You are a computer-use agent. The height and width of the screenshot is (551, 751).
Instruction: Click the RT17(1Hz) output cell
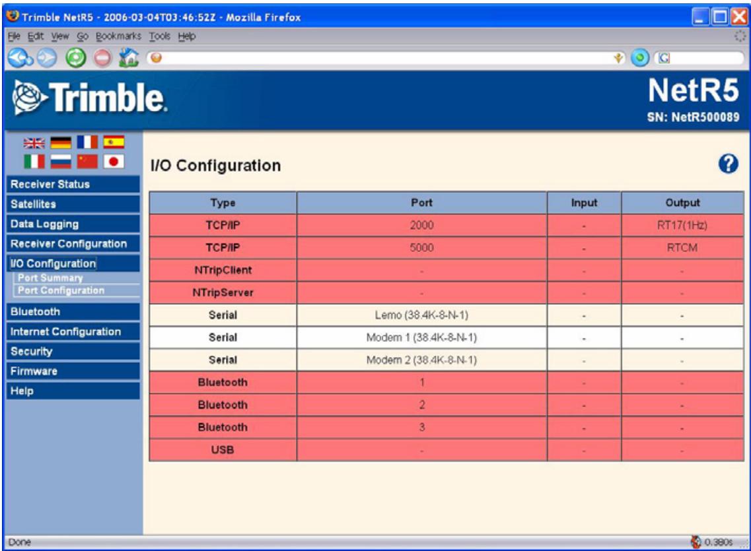(682, 225)
